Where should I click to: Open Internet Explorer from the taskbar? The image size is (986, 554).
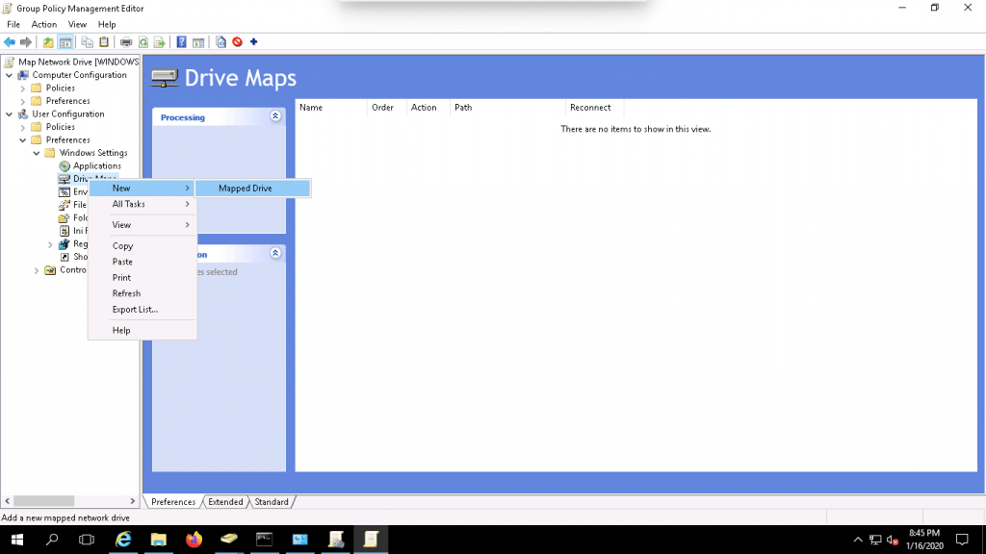pos(123,540)
